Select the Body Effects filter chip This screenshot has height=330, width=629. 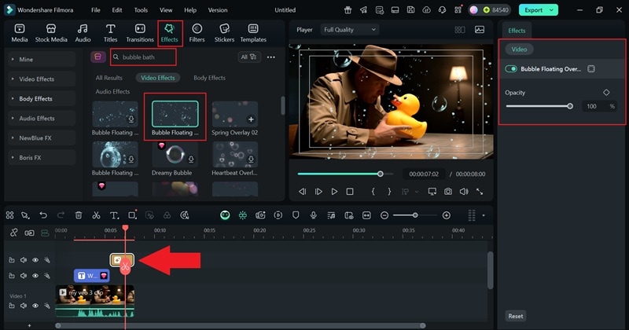click(x=209, y=78)
